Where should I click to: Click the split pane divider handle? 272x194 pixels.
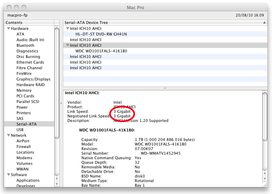pos(164,88)
